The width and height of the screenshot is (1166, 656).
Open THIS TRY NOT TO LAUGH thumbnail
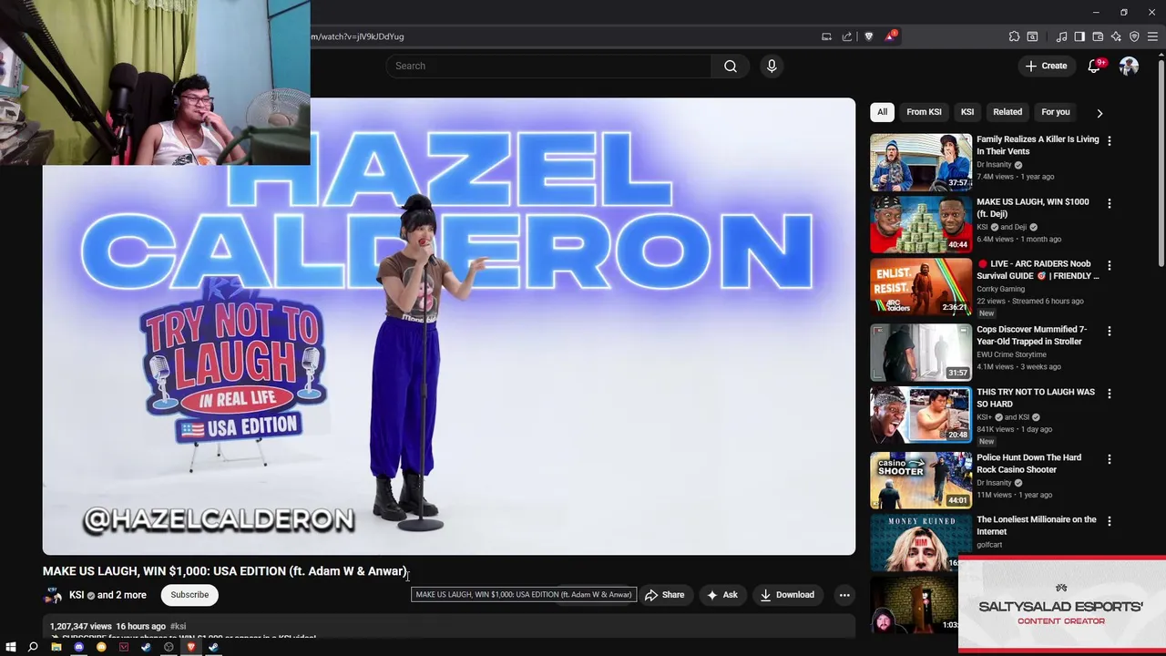tap(920, 415)
